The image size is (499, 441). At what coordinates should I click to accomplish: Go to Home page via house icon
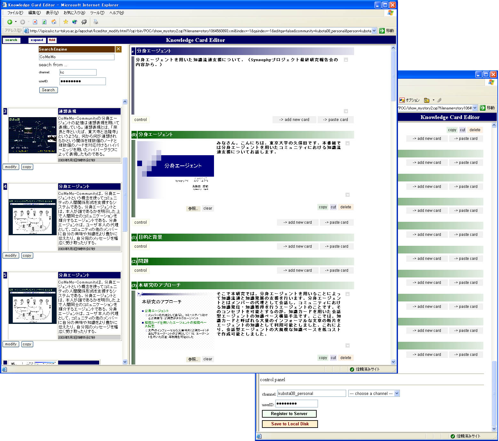54,22
